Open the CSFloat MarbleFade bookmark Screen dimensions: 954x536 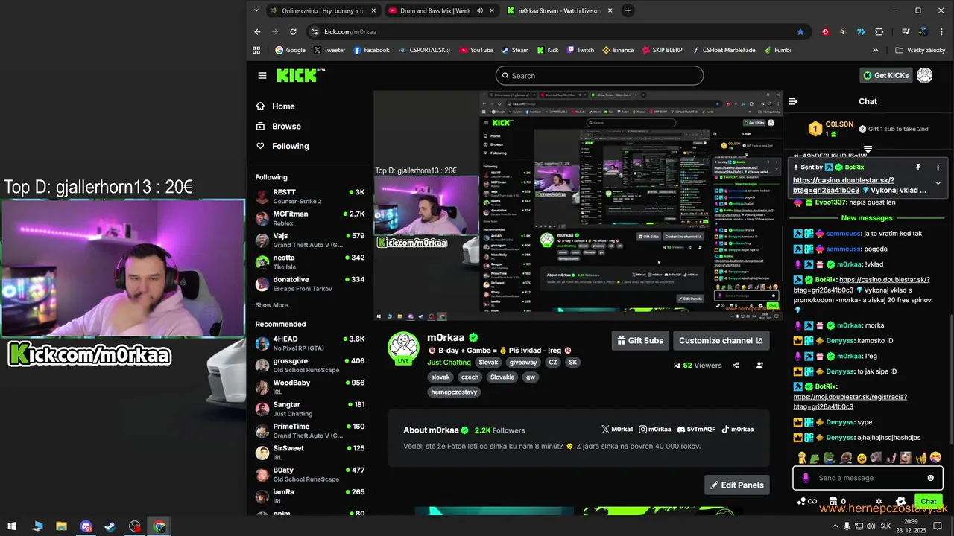pyautogui.click(x=723, y=51)
